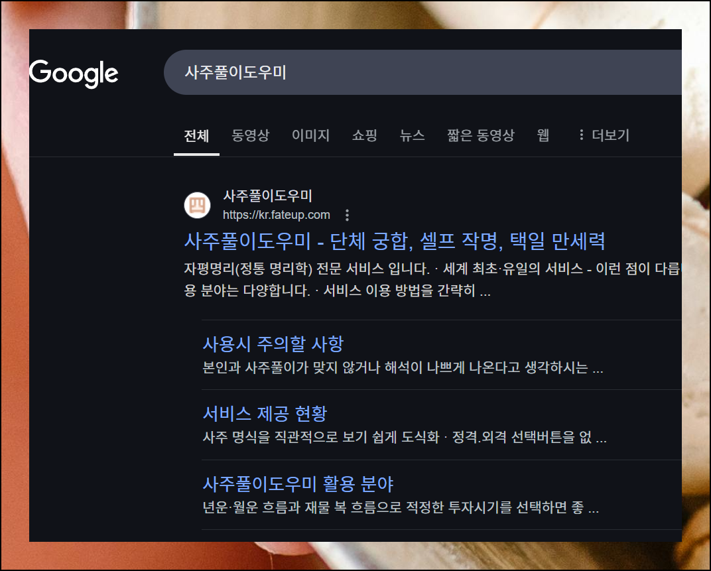Click the 사주풀이도우미 site favicon
This screenshot has height=571, width=711.
coord(197,205)
